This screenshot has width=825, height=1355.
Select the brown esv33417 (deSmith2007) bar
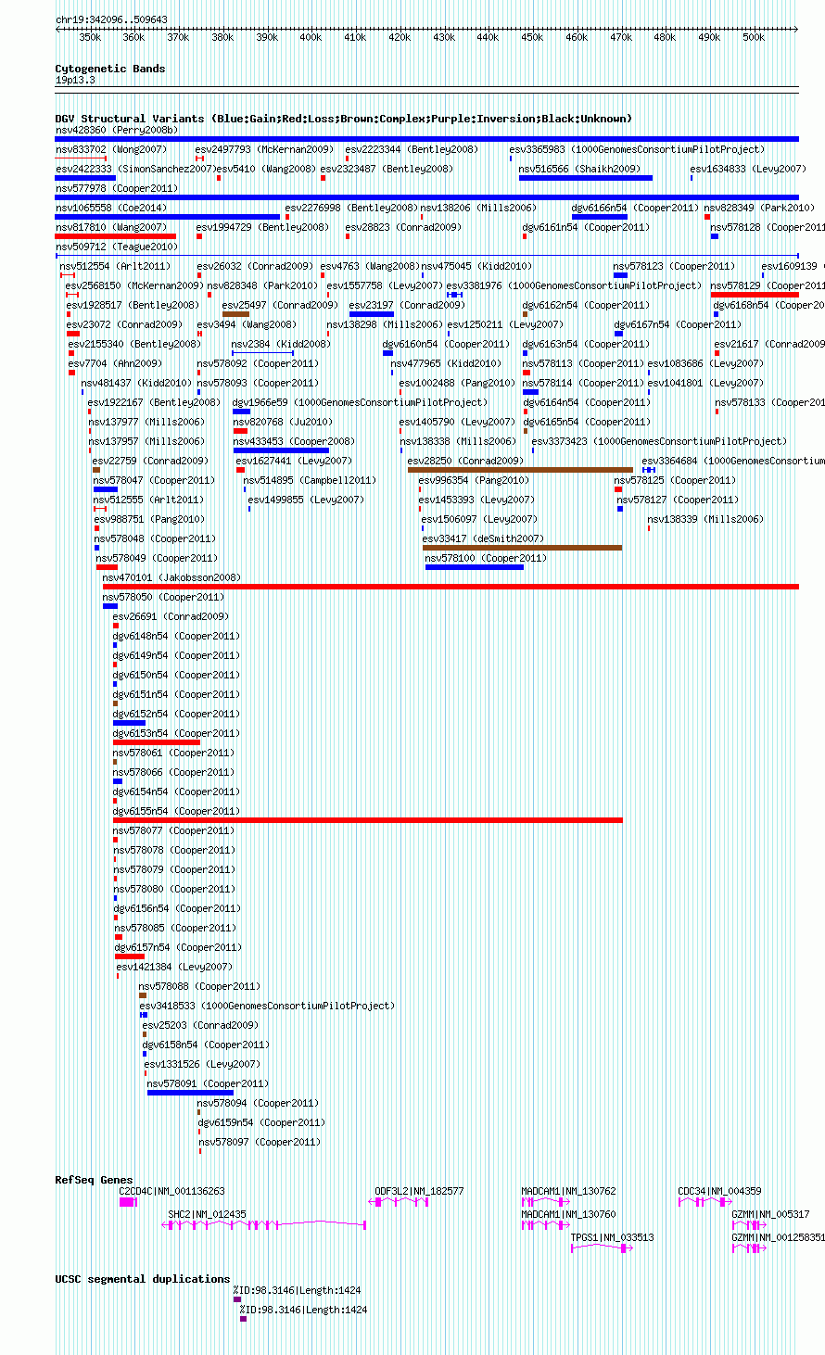click(x=522, y=548)
